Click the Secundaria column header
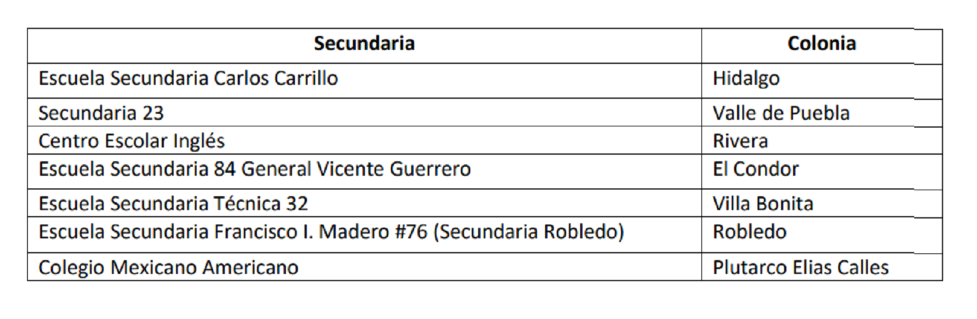 click(364, 43)
